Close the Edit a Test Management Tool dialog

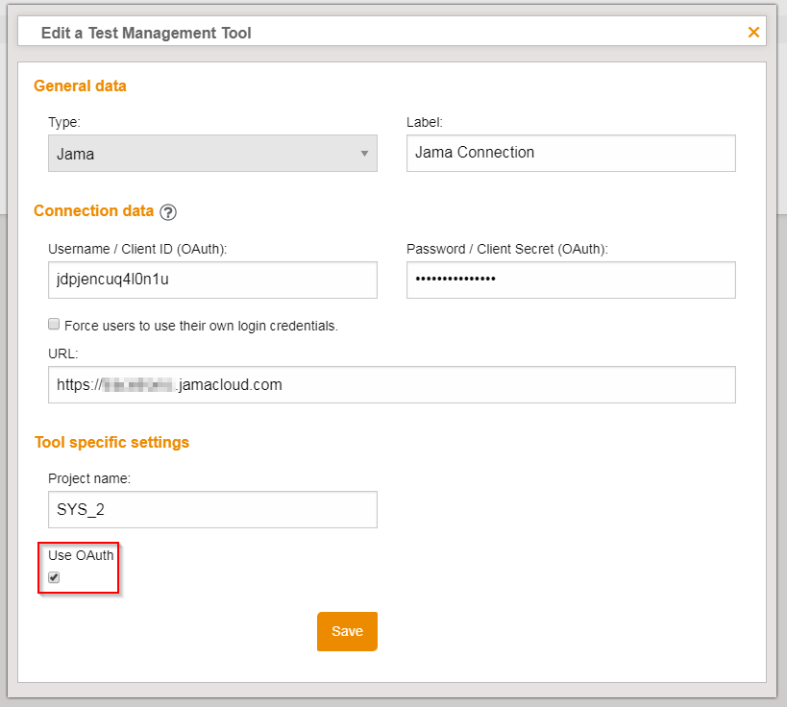point(753,33)
